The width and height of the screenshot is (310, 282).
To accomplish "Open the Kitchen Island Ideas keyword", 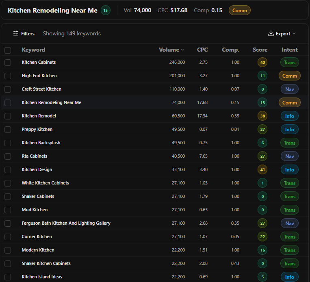I will pyautogui.click(x=42, y=277).
